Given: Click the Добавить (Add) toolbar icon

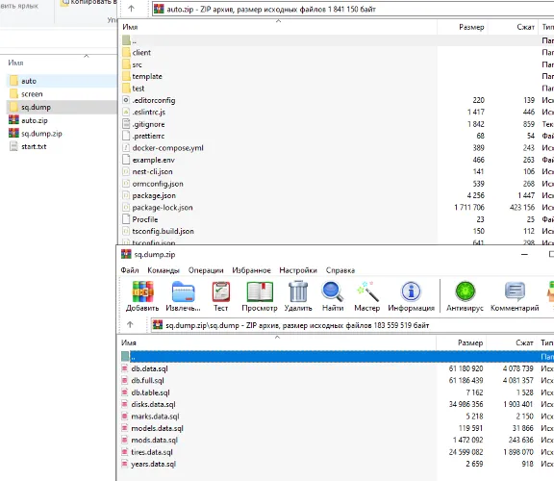Looking at the screenshot, I should click(x=142, y=291).
